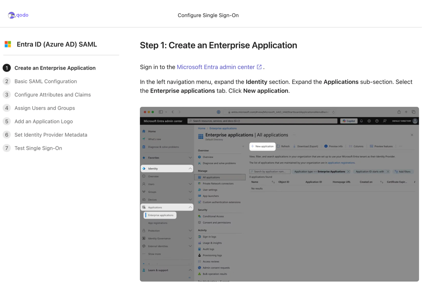The width and height of the screenshot is (426, 290).
Task: Click the privacy shield icon beside the address bar
Action: [x=218, y=112]
